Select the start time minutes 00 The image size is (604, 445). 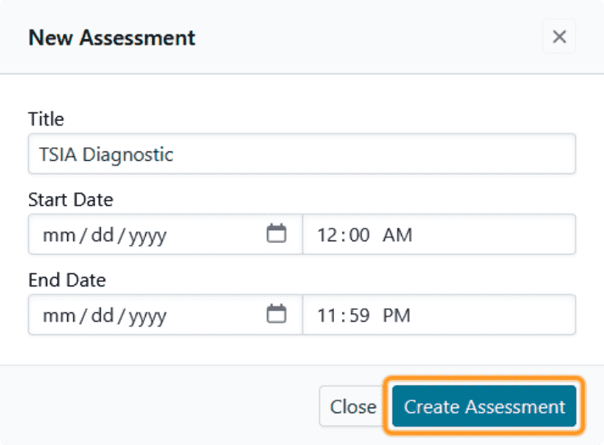[x=359, y=234]
